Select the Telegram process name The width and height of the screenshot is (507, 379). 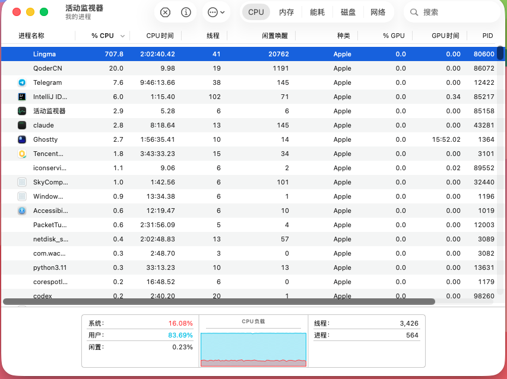pyautogui.click(x=47, y=82)
